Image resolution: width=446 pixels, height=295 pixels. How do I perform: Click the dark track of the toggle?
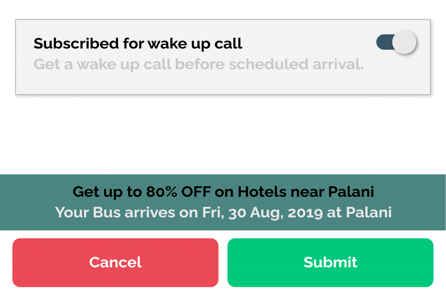pyautogui.click(x=384, y=43)
